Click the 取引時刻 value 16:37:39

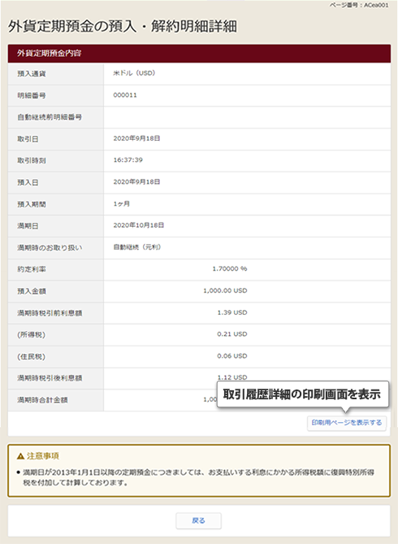(x=128, y=160)
